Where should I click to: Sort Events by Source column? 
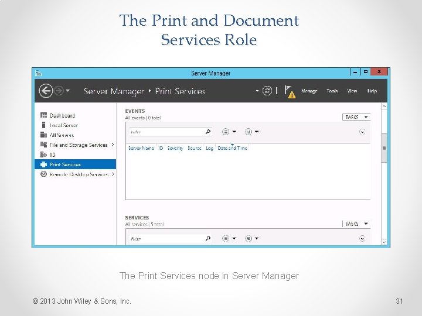click(x=195, y=148)
